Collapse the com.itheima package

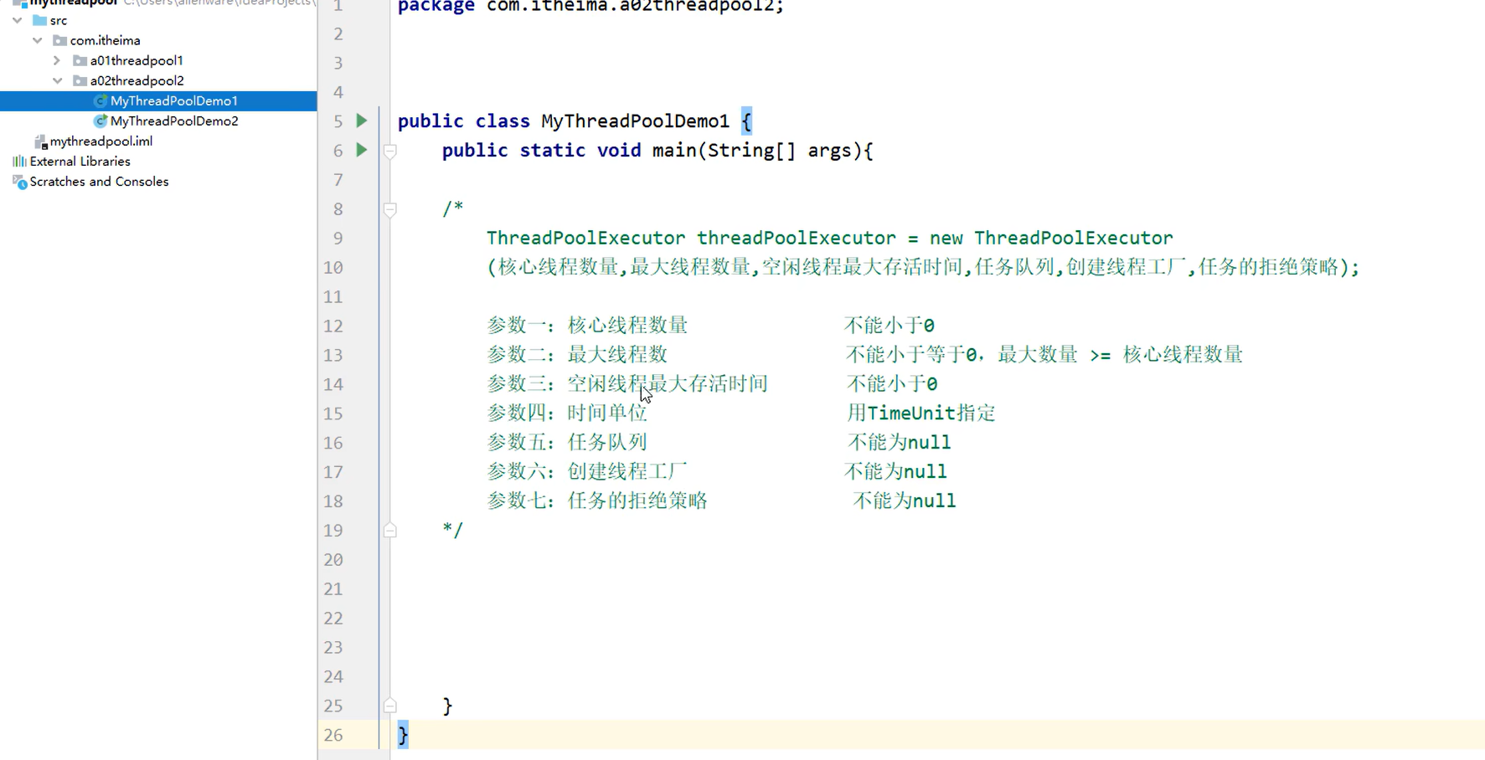pos(36,40)
